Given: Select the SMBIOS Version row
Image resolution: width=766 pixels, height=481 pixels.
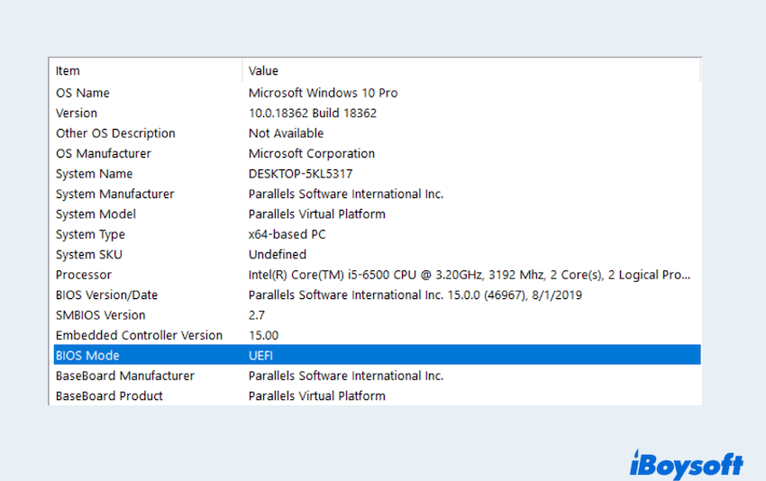Looking at the screenshot, I should pyautogui.click(x=100, y=315).
